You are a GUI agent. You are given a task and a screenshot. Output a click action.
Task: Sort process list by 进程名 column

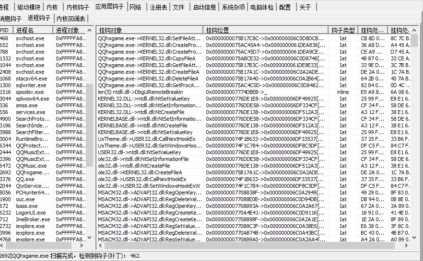pos(34,30)
